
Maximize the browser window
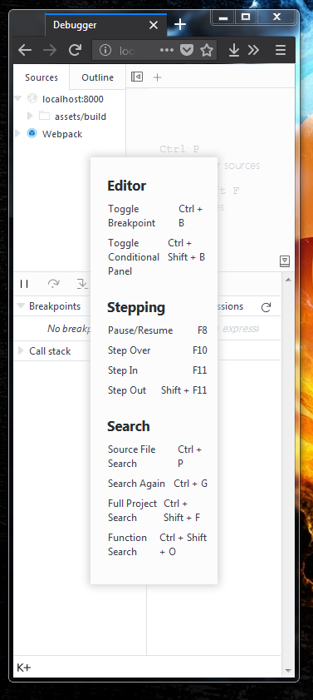(246, 17)
